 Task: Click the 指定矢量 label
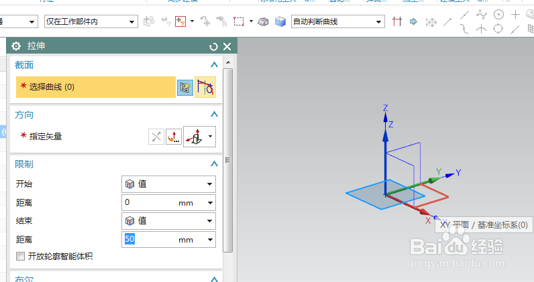46,137
